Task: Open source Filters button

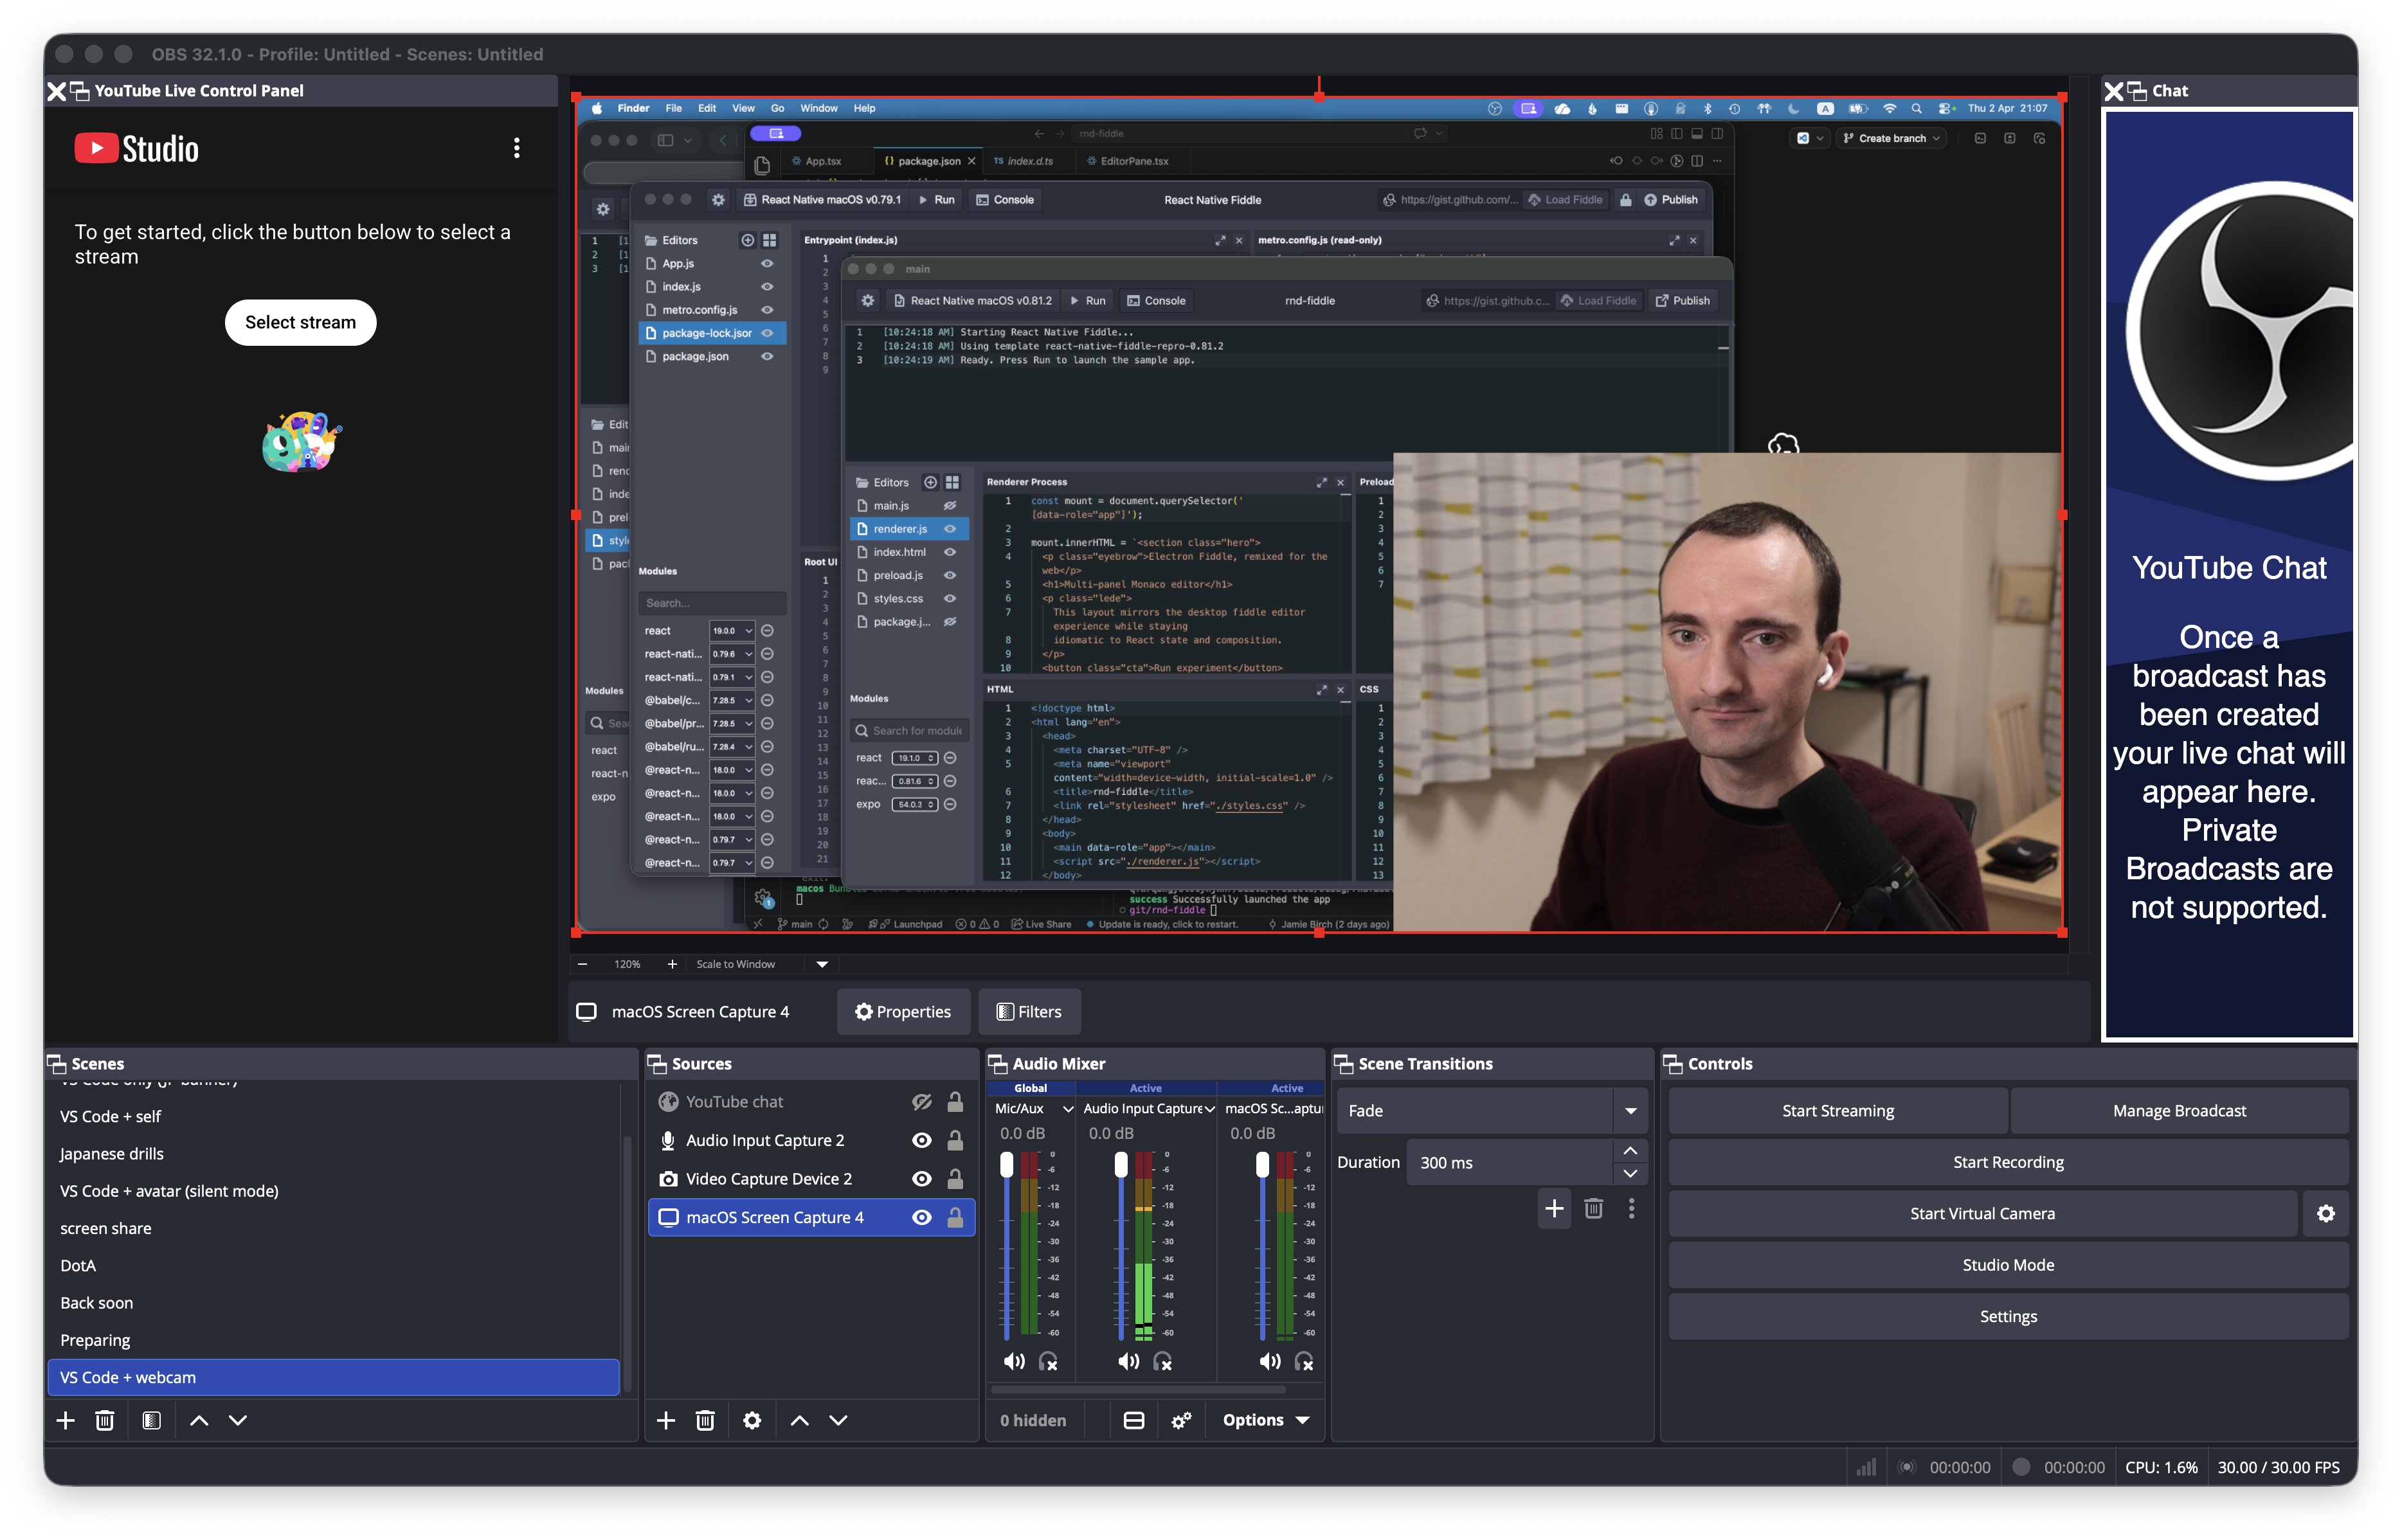Action: coord(1029,1012)
